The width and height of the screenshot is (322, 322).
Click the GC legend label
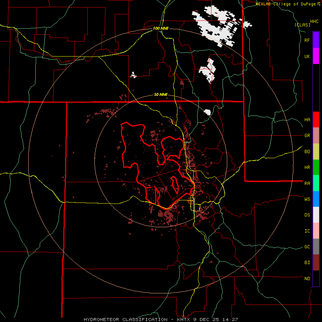coord(307,247)
